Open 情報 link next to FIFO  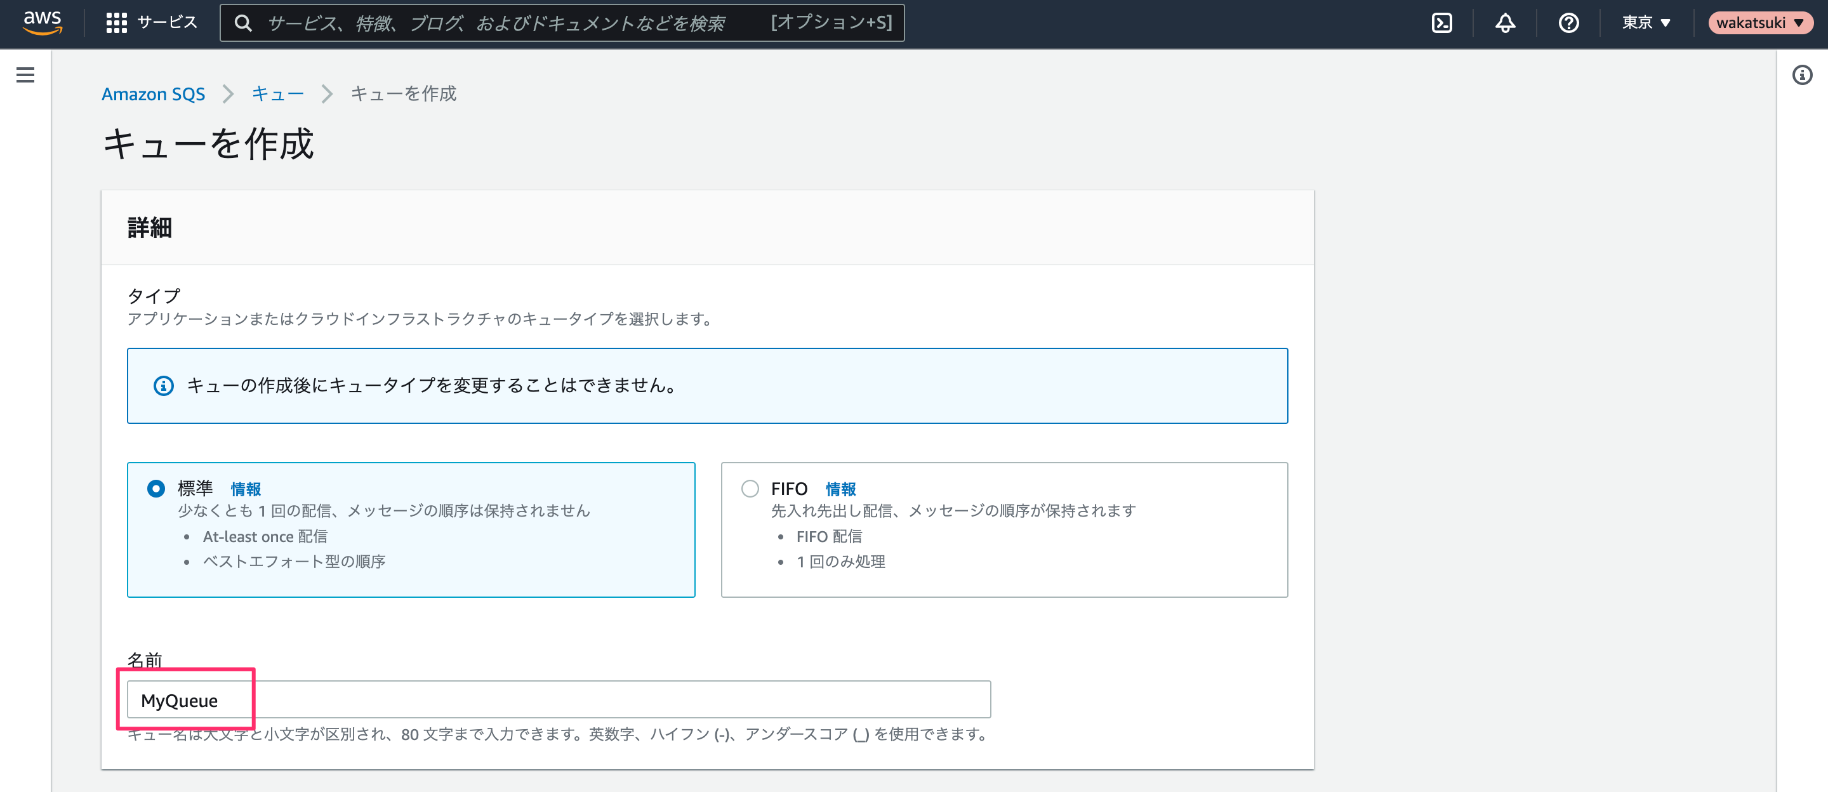[x=840, y=489]
